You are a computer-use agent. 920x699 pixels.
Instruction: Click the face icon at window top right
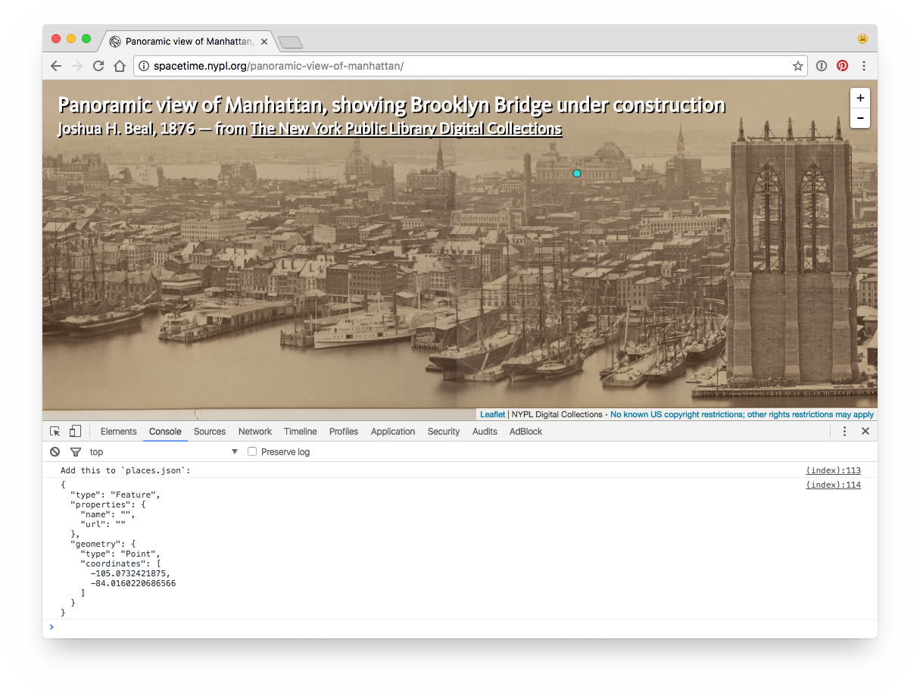pos(862,39)
